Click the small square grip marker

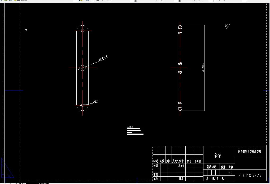(x=26, y=30)
